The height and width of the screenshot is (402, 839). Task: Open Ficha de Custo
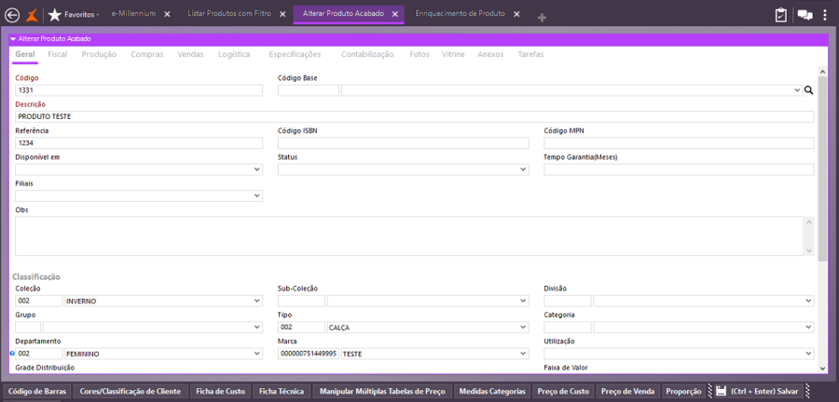click(220, 392)
